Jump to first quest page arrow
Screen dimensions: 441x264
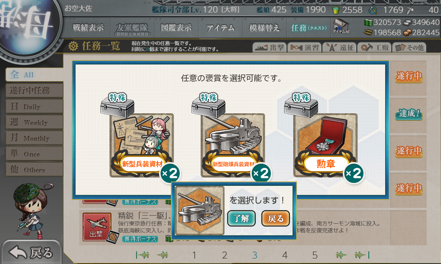[x=143, y=255]
